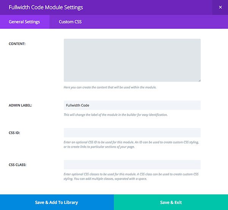Viewport: 228px width, 210px height.
Task: Click the CONTENT: field label
Action: pos(17,44)
